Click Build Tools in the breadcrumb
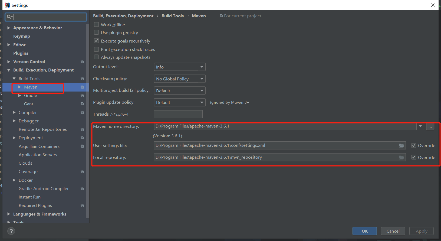 click(173, 16)
